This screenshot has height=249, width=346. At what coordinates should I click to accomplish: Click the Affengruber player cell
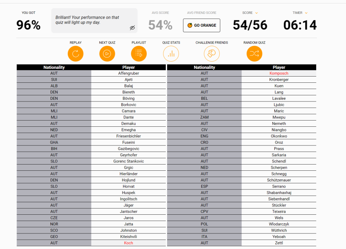tap(128, 73)
